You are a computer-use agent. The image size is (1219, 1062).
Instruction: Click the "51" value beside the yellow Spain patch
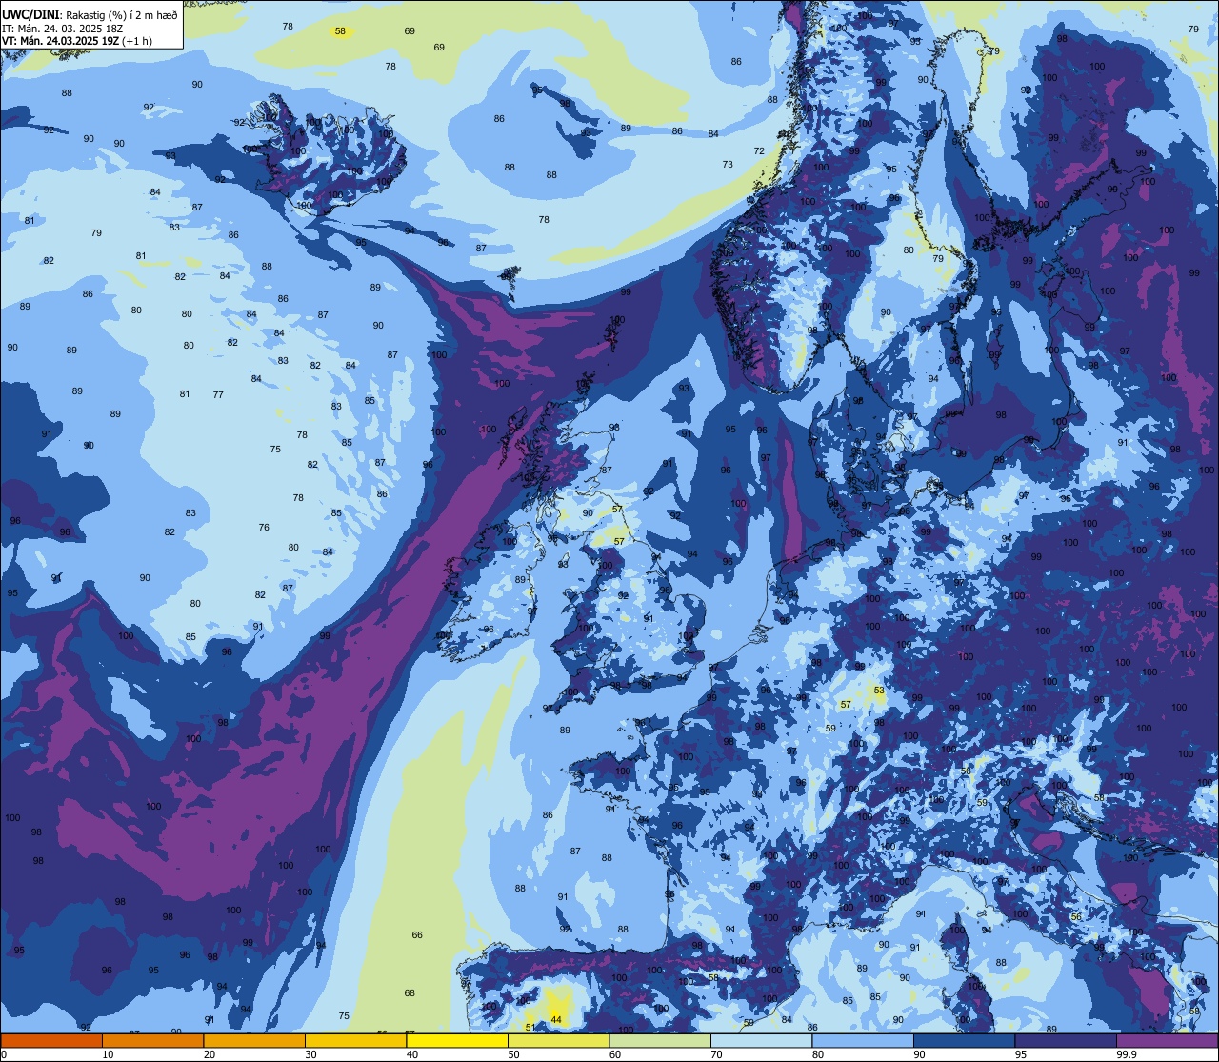[x=530, y=1027]
